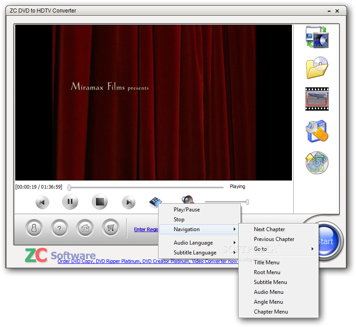Click the film strip crop icon
356x327 pixels.
pyautogui.click(x=317, y=99)
